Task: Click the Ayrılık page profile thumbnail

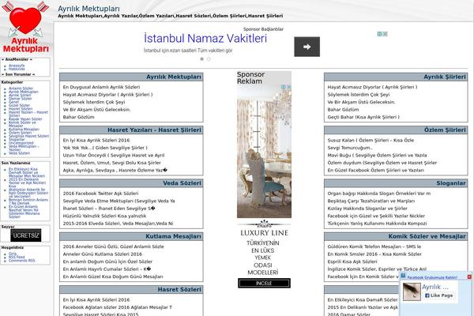Action: [412, 292]
